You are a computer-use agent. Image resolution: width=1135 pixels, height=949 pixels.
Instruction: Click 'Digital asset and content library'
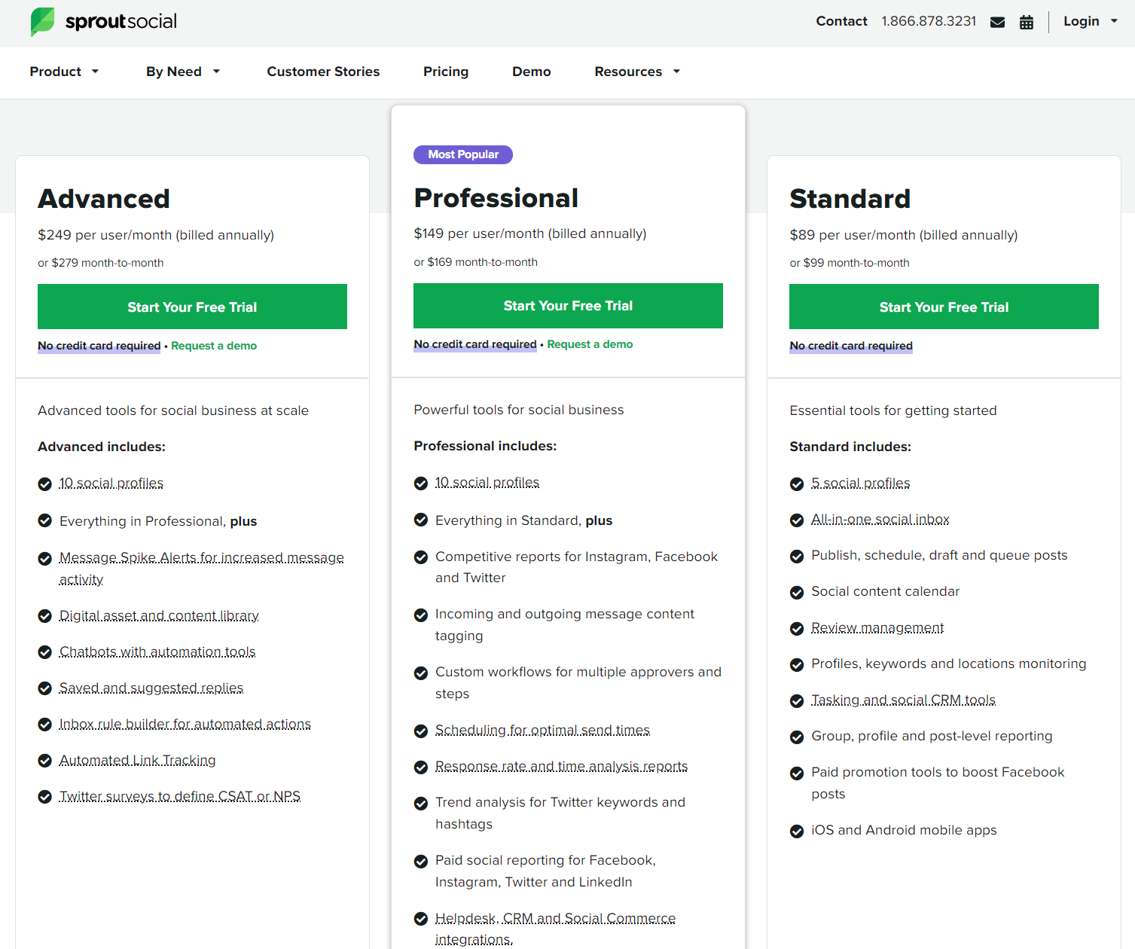point(159,615)
